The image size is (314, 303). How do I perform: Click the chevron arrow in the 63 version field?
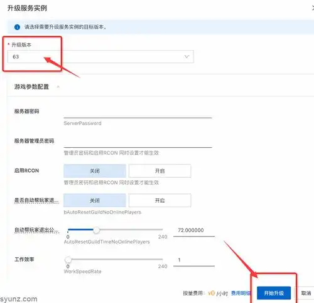pyautogui.click(x=187, y=56)
